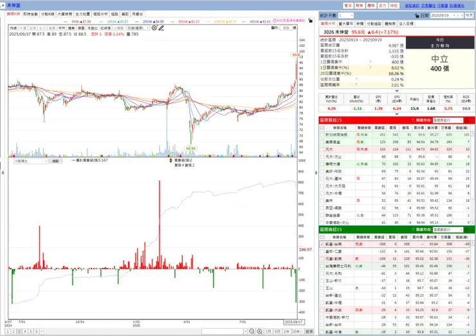The height and width of the screenshot is (336, 476).
Task: Tick checkbox for 新加坡商瑞銀 row
Action: 322,135
